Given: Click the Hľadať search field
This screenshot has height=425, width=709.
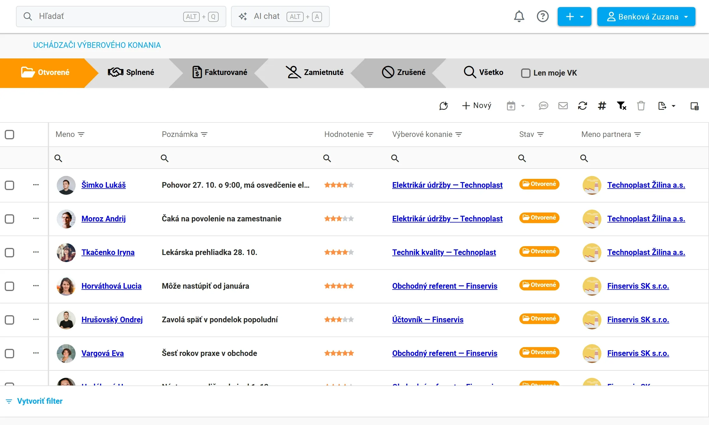Looking at the screenshot, I should point(121,17).
